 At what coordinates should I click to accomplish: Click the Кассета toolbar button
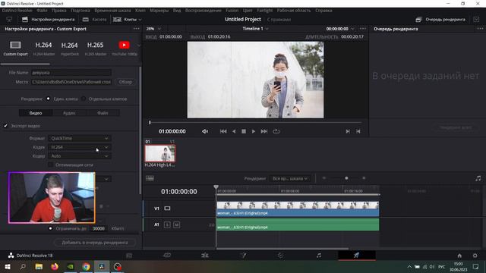(x=94, y=20)
